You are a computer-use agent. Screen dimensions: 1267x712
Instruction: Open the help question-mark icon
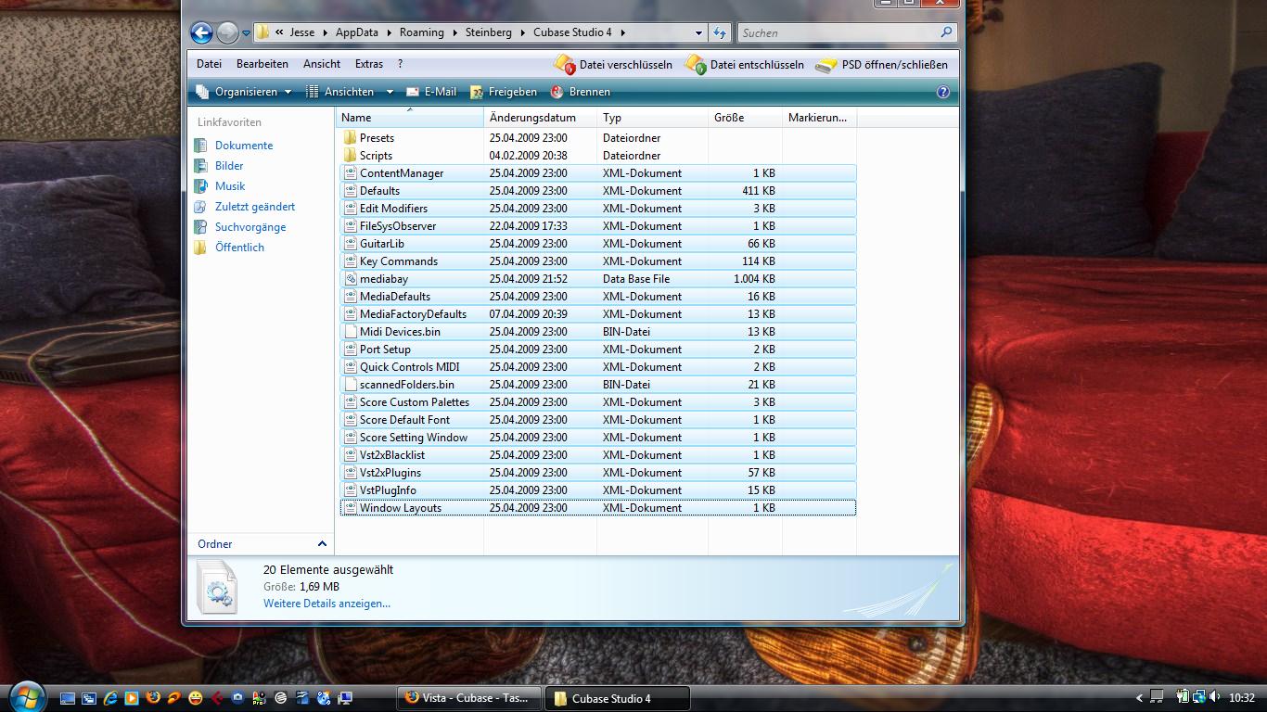click(943, 92)
